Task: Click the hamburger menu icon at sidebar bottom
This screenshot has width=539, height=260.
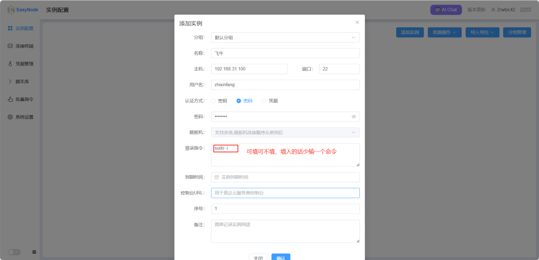Action: pos(34,252)
